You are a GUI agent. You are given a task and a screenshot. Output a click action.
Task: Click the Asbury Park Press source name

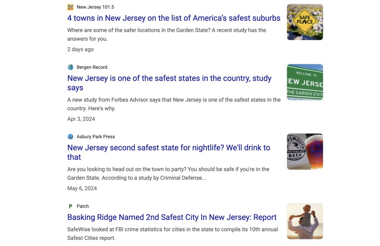(x=96, y=137)
